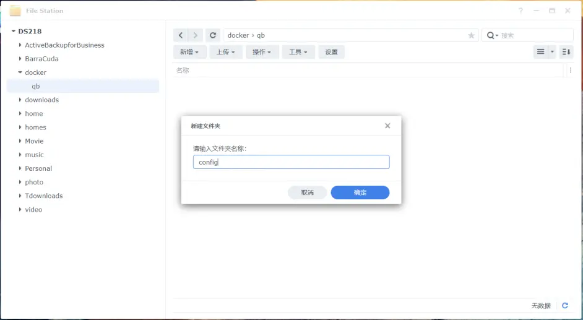Open the File Station help question mark

[x=520, y=11]
